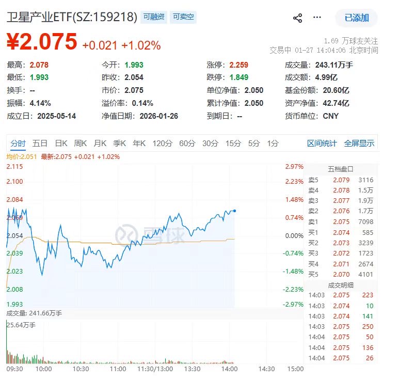Click the 跌停 value 1.849
The image size is (399, 382).
tap(238, 77)
